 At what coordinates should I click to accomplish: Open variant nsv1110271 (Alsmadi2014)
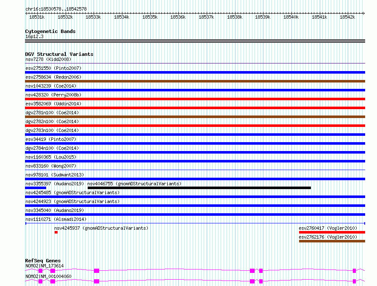point(56,219)
